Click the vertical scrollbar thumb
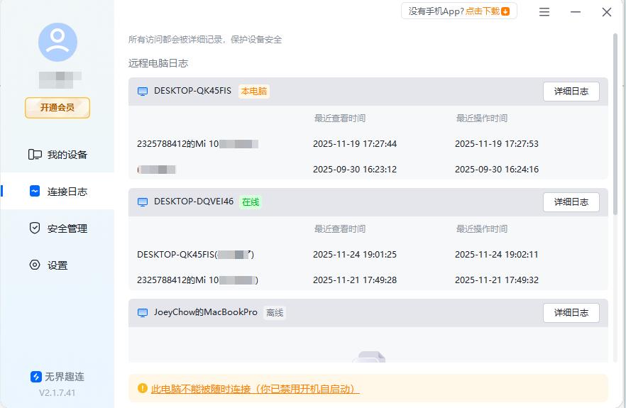The height and width of the screenshot is (408, 626). [x=615, y=123]
